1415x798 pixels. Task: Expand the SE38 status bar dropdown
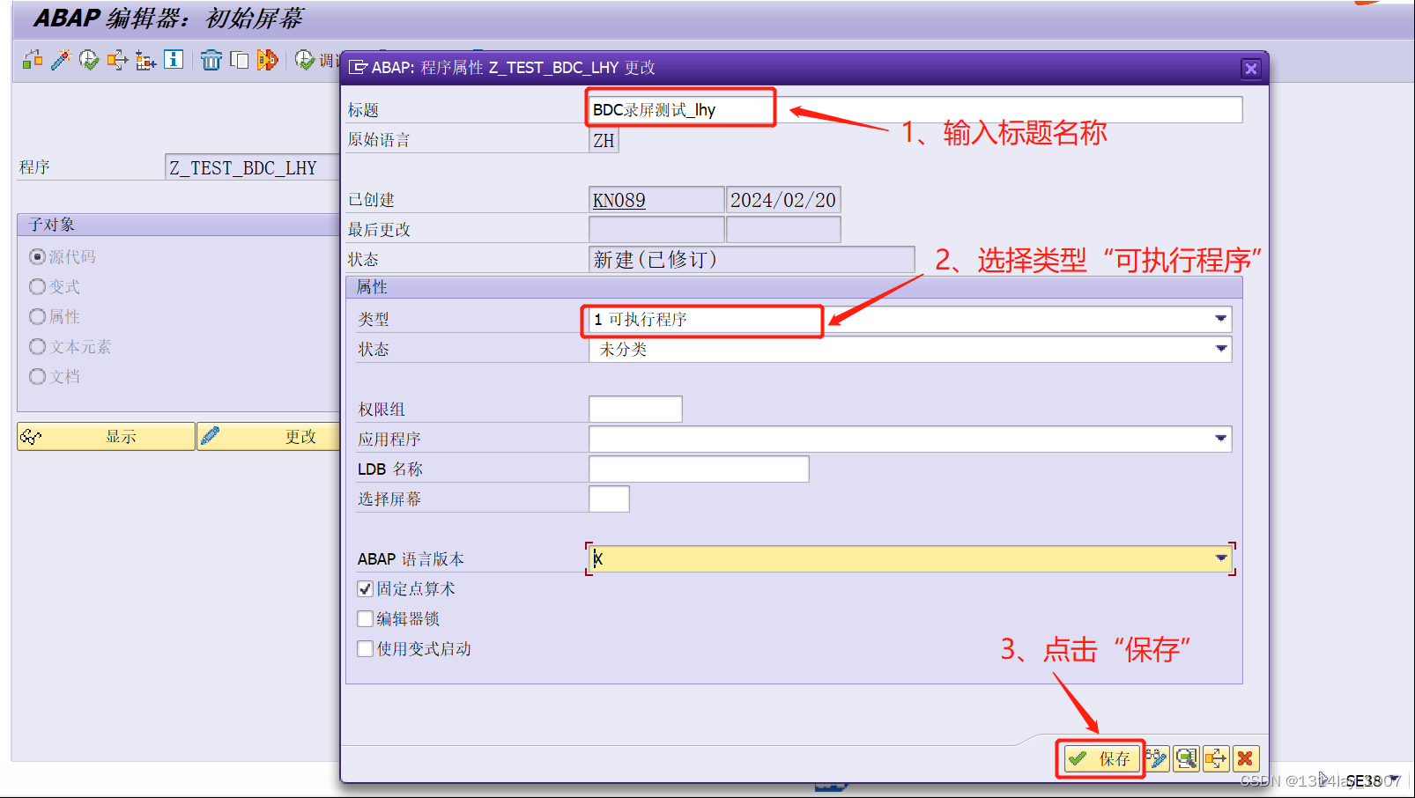pos(1394,779)
